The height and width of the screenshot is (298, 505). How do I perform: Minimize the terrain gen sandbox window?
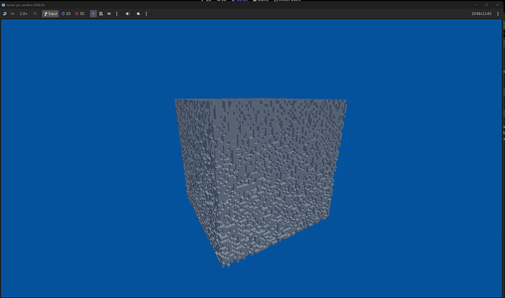tap(475, 5)
